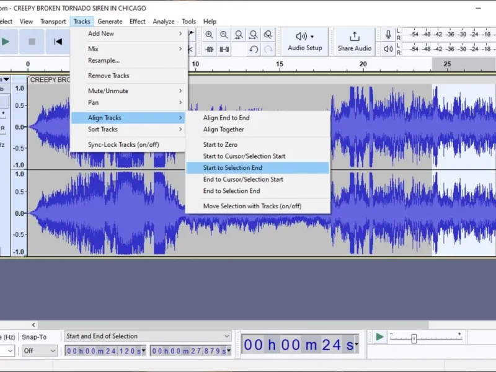
Task: Open the Start and End of Selection dropdown
Action: coord(148,336)
